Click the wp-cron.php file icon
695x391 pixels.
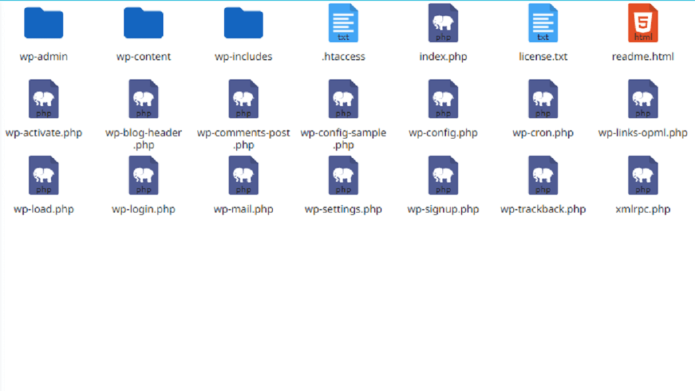pyautogui.click(x=543, y=99)
